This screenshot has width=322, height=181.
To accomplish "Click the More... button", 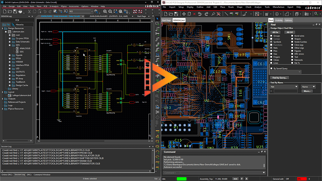I will 307,91.
